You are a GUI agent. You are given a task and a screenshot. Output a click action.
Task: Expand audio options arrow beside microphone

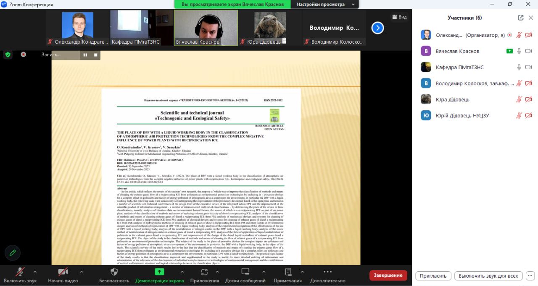(35, 271)
